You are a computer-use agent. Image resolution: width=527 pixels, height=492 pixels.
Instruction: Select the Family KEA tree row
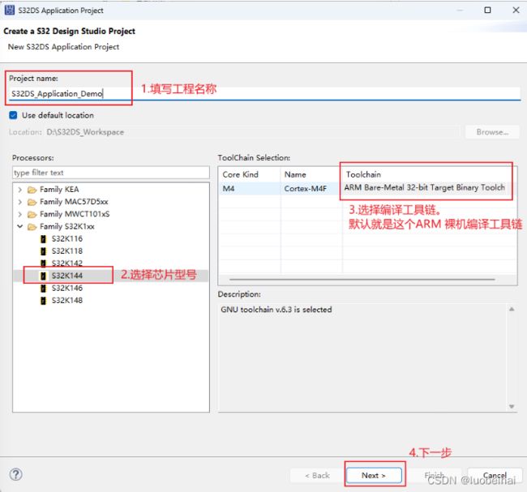[59, 190]
